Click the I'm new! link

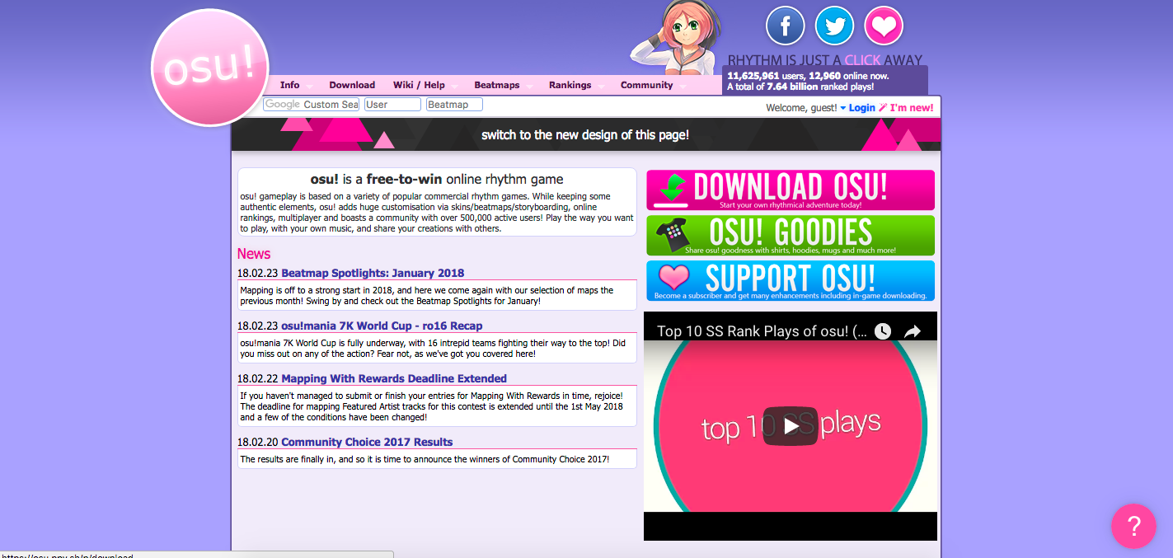[912, 108]
